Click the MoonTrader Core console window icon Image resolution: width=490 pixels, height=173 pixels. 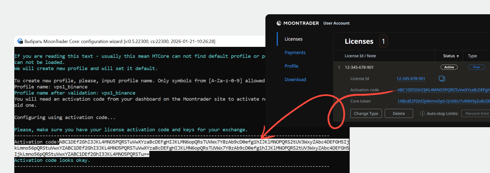(x=20, y=41)
